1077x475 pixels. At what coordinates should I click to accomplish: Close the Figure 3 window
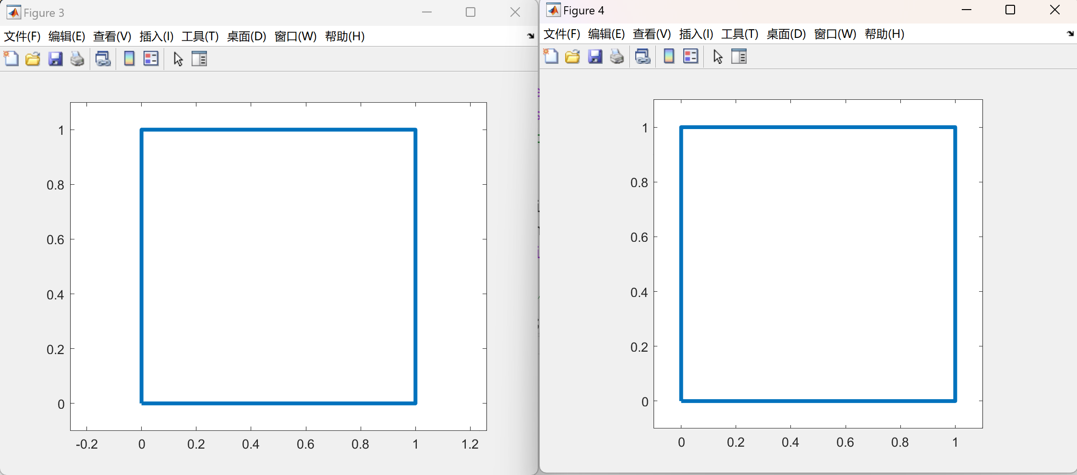pyautogui.click(x=515, y=12)
